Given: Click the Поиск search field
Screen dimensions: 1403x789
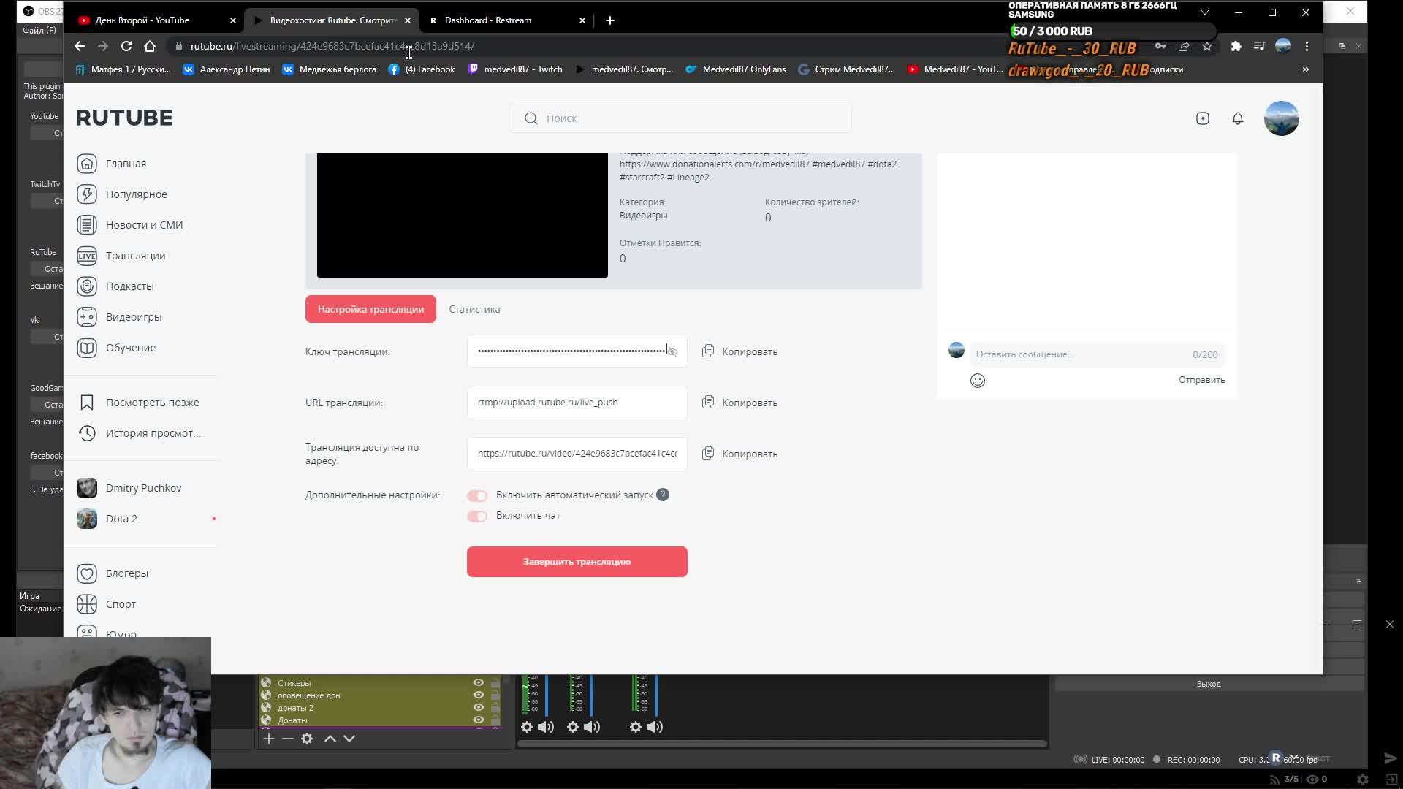Looking at the screenshot, I should [x=680, y=118].
